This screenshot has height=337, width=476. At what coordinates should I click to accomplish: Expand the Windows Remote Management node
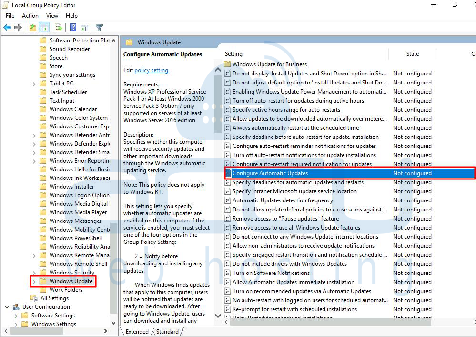click(x=34, y=255)
